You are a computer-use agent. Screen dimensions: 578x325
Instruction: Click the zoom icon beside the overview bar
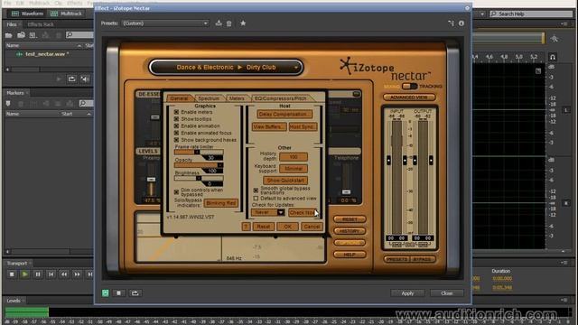point(554,39)
